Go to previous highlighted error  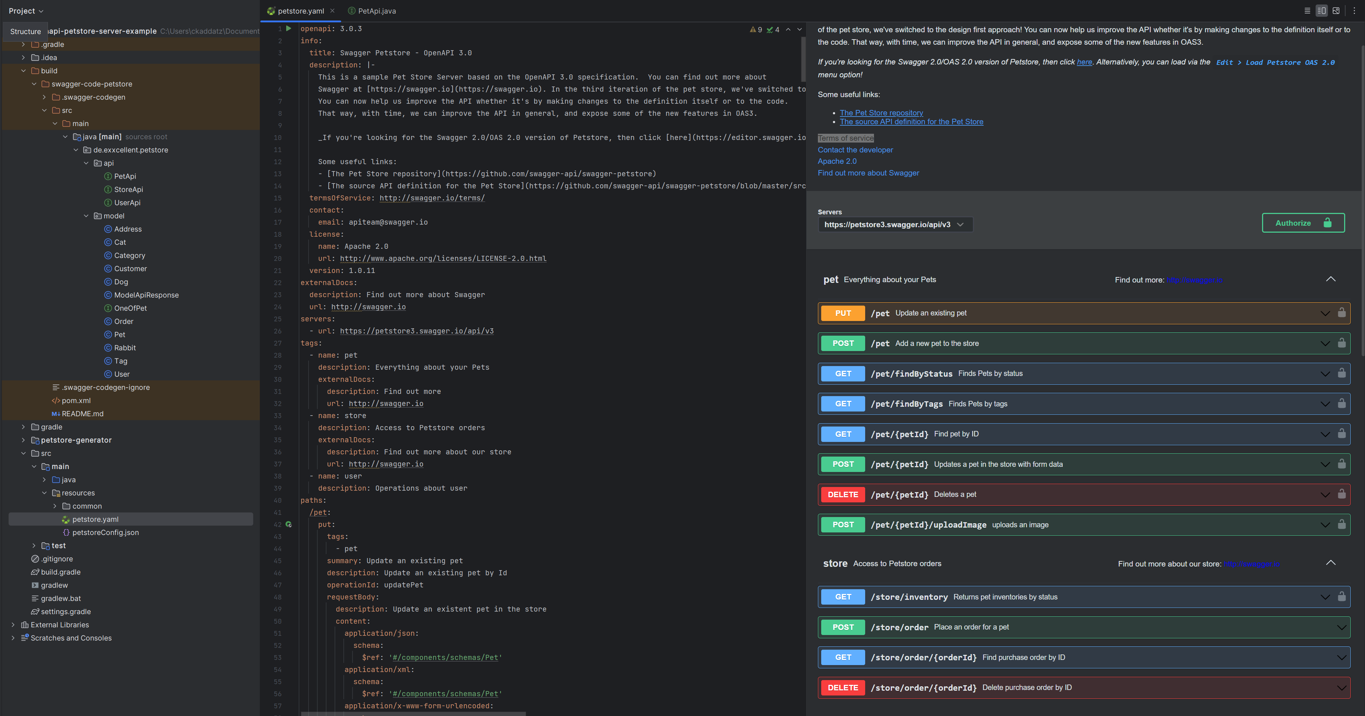tap(788, 30)
